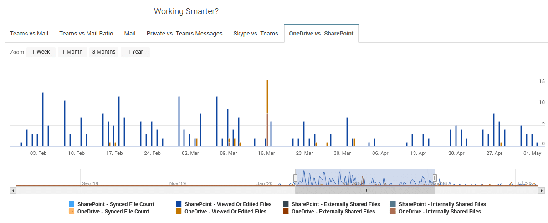Set zoom range to 3 Months
The image size is (548, 223).
(x=104, y=52)
